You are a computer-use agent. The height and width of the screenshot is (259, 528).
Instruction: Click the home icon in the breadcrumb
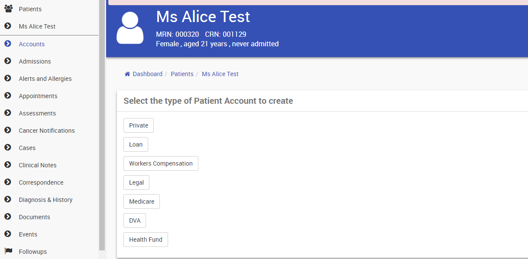tap(127, 74)
